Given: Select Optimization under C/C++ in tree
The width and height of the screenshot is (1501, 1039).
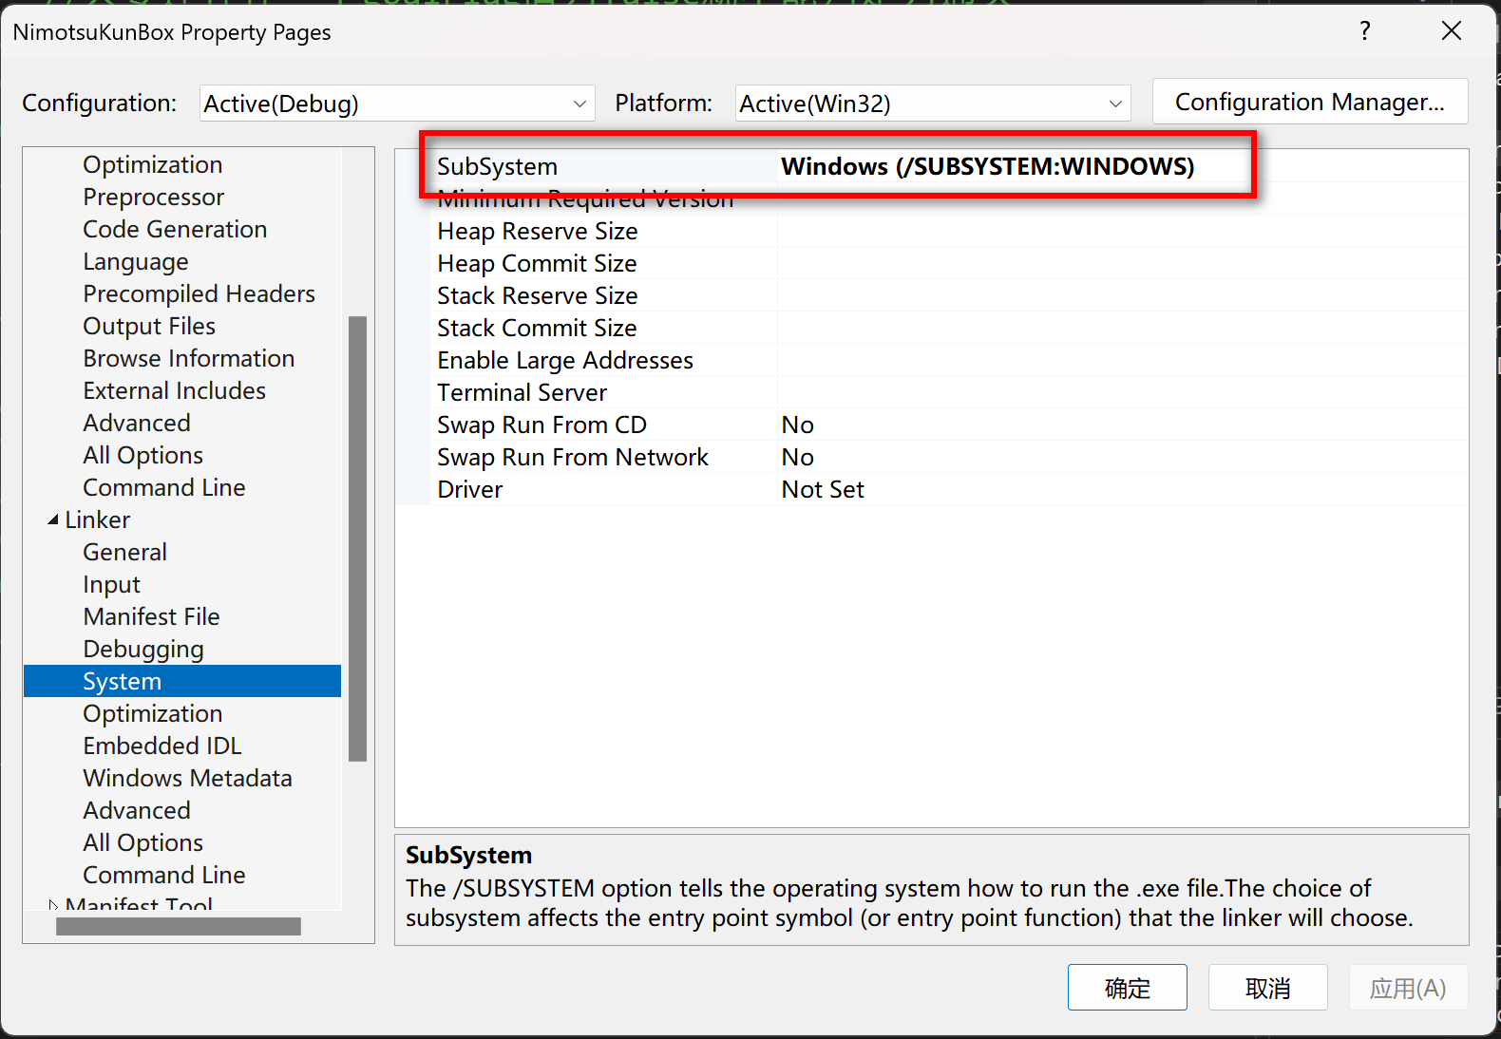Looking at the screenshot, I should click(x=152, y=164).
